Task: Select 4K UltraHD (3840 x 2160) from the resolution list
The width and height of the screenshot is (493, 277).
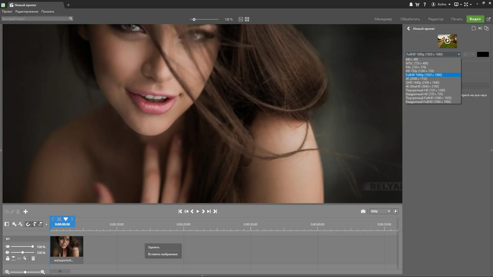Action: (422, 86)
